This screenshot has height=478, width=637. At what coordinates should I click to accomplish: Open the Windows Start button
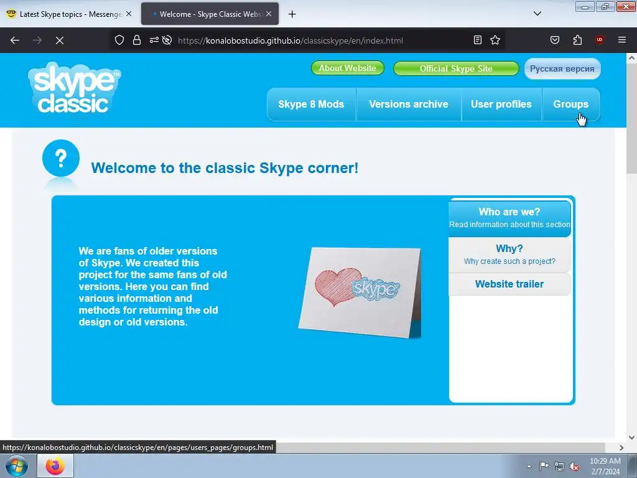tap(17, 466)
